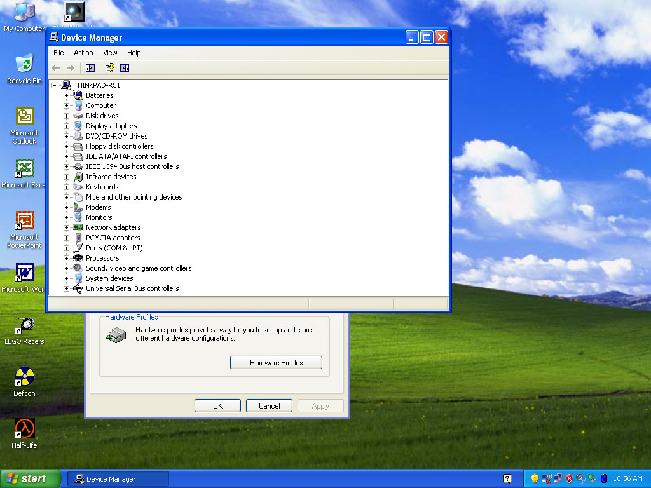Expand the Display adapters node
Viewport: 651px width, 488px height.
(66, 126)
